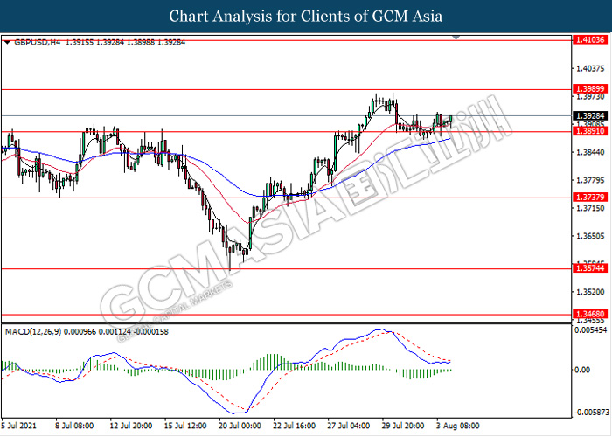Click the 1.37795 price axis value
612x437 pixels.
[590, 180]
